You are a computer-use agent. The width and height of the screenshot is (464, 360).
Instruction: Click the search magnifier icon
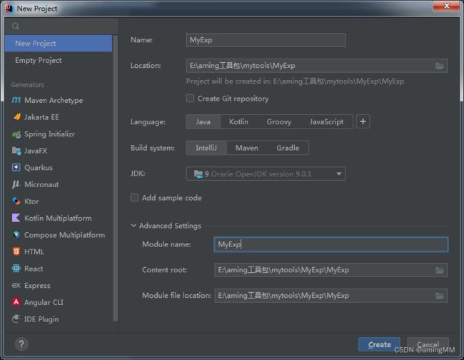click(16, 26)
